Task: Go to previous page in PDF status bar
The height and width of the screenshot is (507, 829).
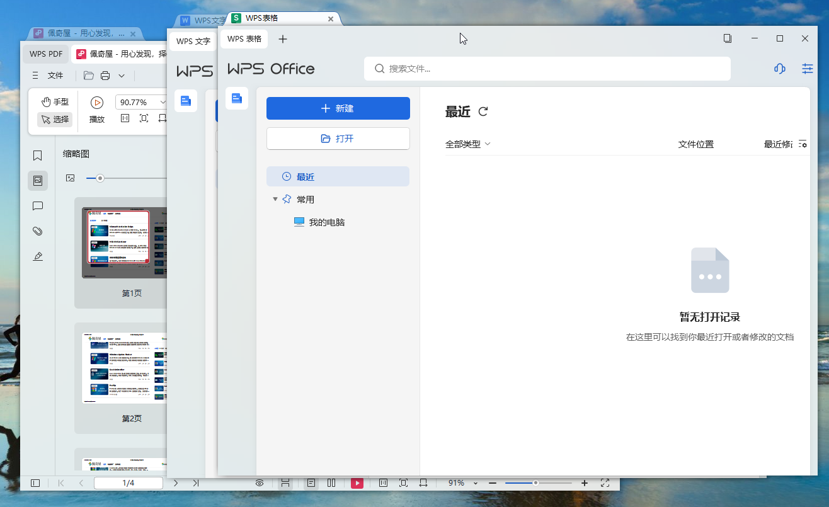Action: pos(81,483)
